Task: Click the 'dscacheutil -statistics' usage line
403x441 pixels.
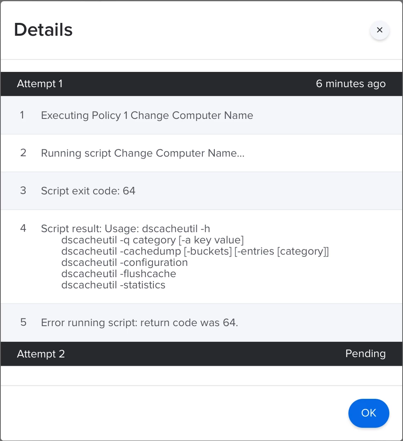Action: (x=113, y=285)
